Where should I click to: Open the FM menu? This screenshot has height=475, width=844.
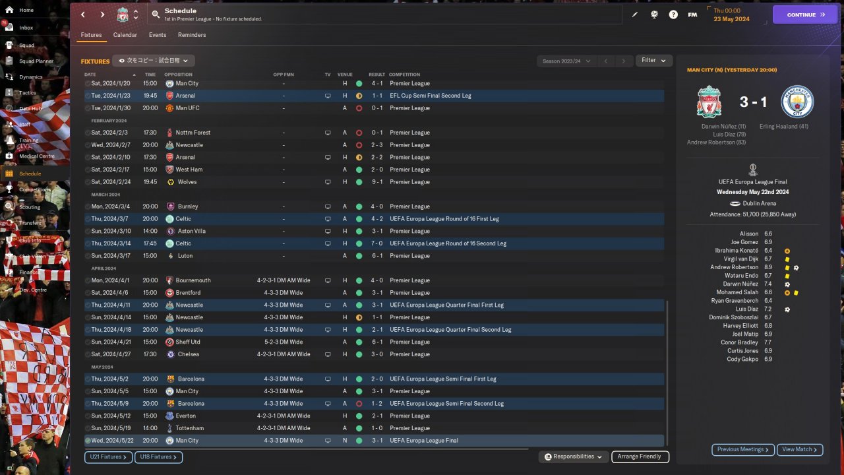tap(692, 15)
